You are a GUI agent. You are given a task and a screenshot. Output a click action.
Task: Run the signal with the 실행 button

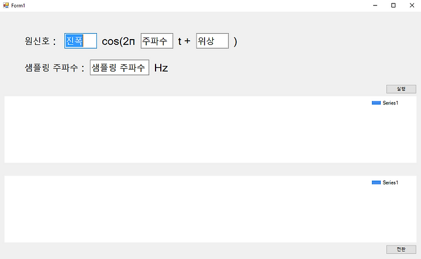(401, 89)
